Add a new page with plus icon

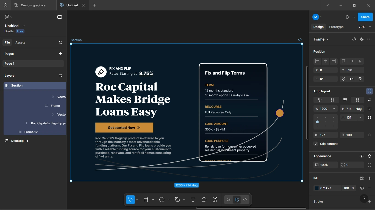pyautogui.click(x=61, y=54)
